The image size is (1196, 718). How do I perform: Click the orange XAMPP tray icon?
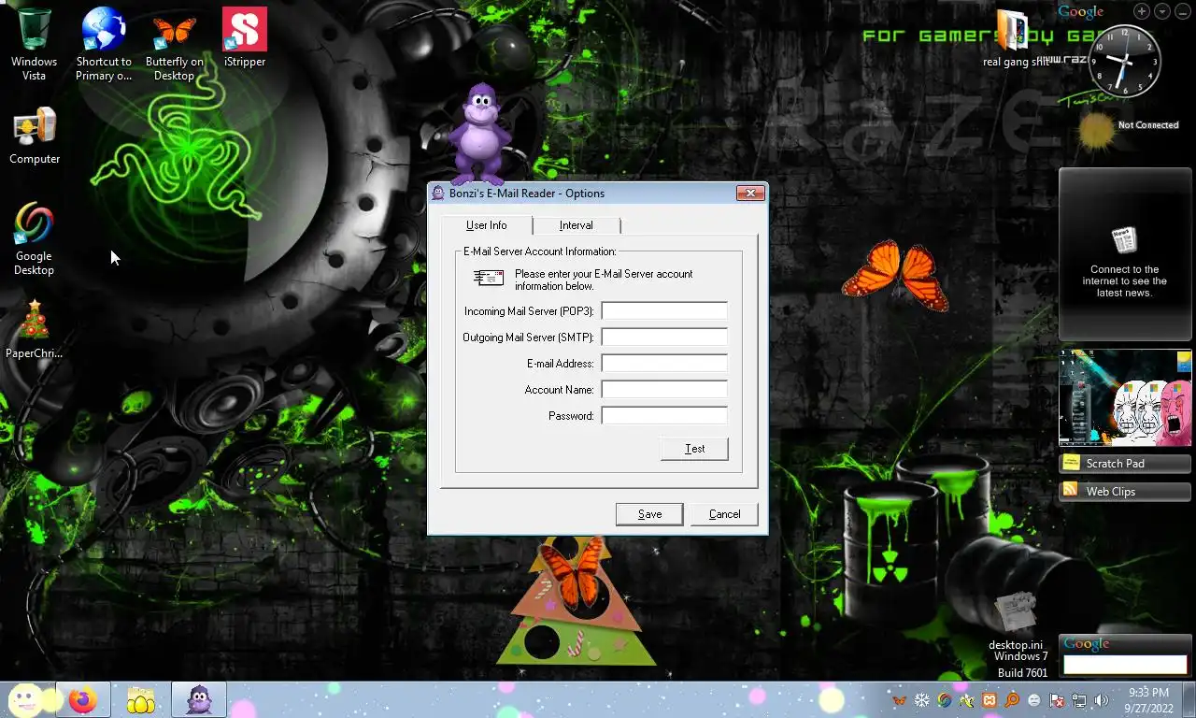coord(990,700)
